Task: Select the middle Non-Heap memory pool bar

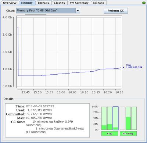Action: click(x=128, y=118)
